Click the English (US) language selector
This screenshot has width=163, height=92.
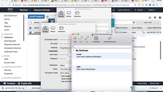25,84
